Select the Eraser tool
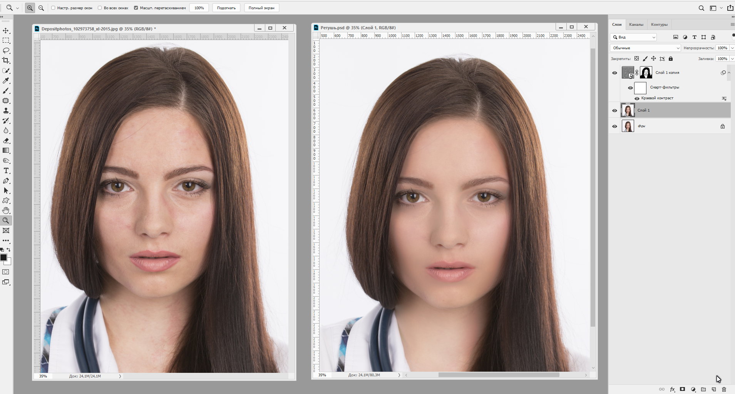Screen dimensions: 735x394 tap(6, 141)
